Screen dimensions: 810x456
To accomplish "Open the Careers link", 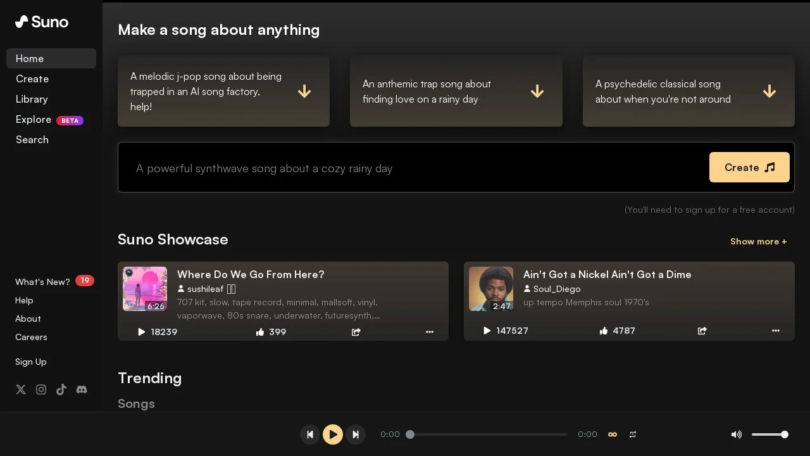I will [x=31, y=337].
